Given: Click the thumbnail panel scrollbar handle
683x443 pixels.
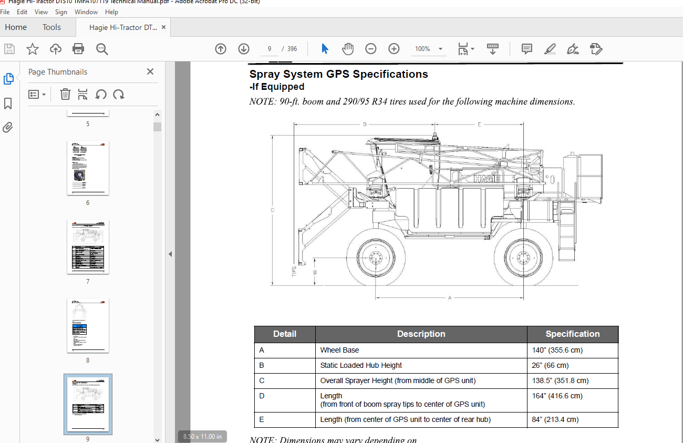Looking at the screenshot, I should tap(157, 127).
